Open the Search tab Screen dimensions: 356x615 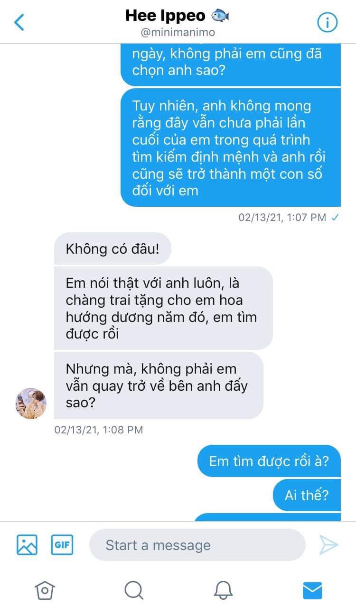[134, 590]
